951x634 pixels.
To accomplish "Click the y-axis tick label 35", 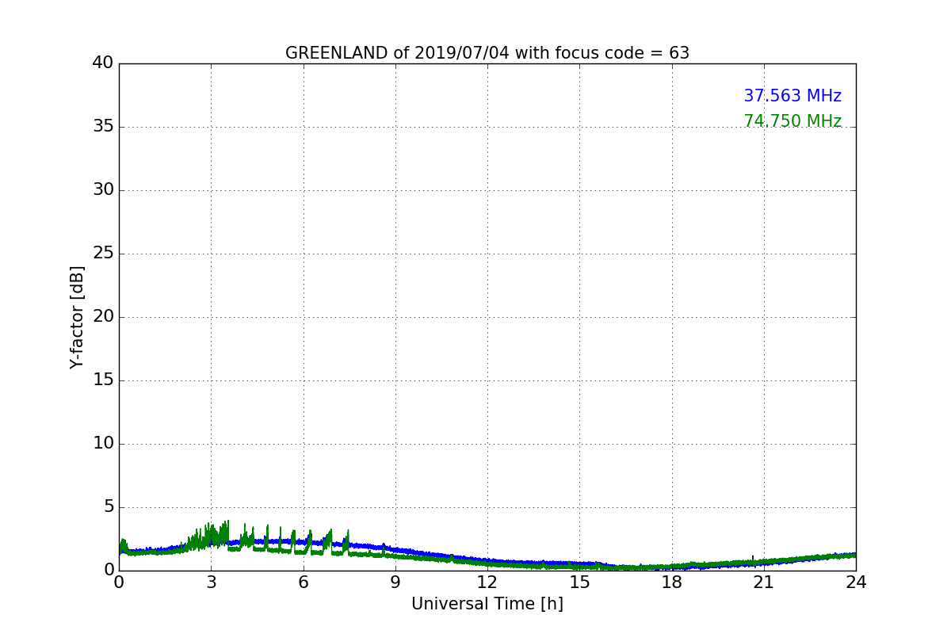I will pos(103,127).
